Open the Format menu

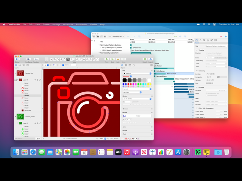coord(46,25)
